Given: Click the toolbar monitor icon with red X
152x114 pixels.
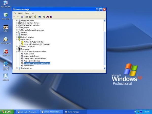Looking at the screenshot, I should pyautogui.click(x=47, y=17).
